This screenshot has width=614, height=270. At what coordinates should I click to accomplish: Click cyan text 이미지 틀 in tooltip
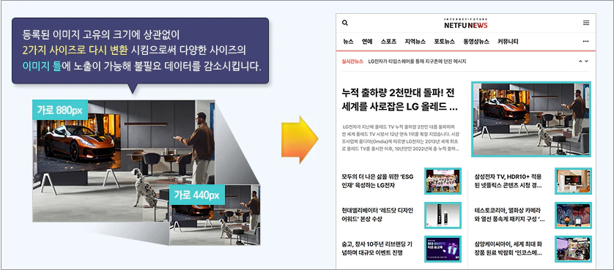[x=42, y=65]
